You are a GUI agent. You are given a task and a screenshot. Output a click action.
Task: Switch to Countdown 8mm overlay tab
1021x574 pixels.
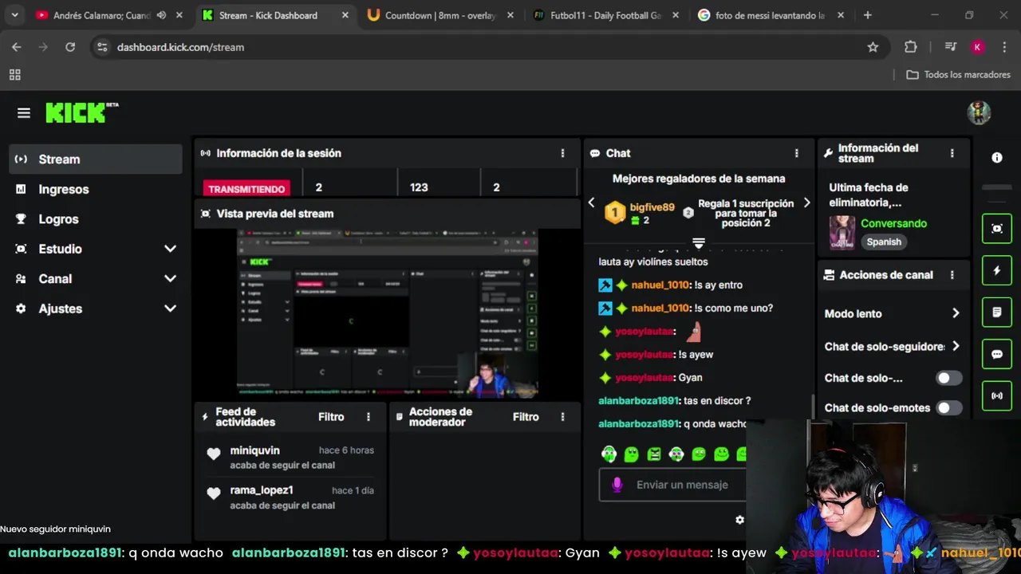(x=440, y=15)
